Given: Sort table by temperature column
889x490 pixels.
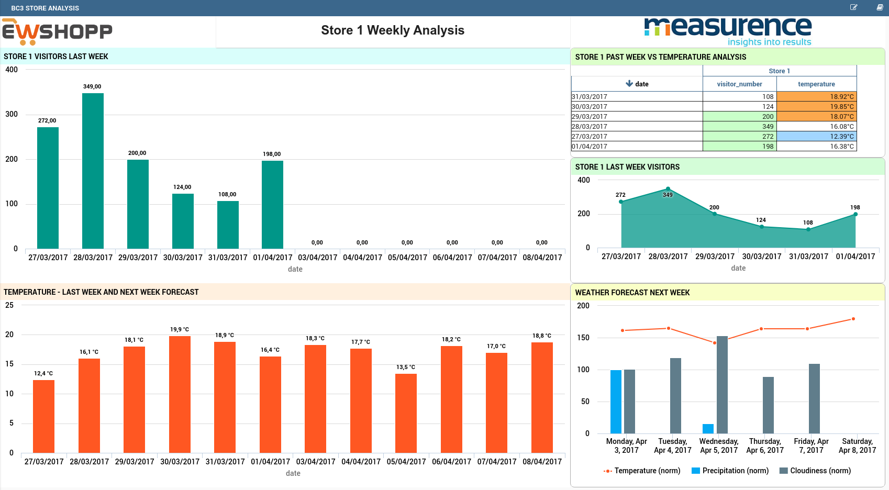Looking at the screenshot, I should click(x=816, y=84).
